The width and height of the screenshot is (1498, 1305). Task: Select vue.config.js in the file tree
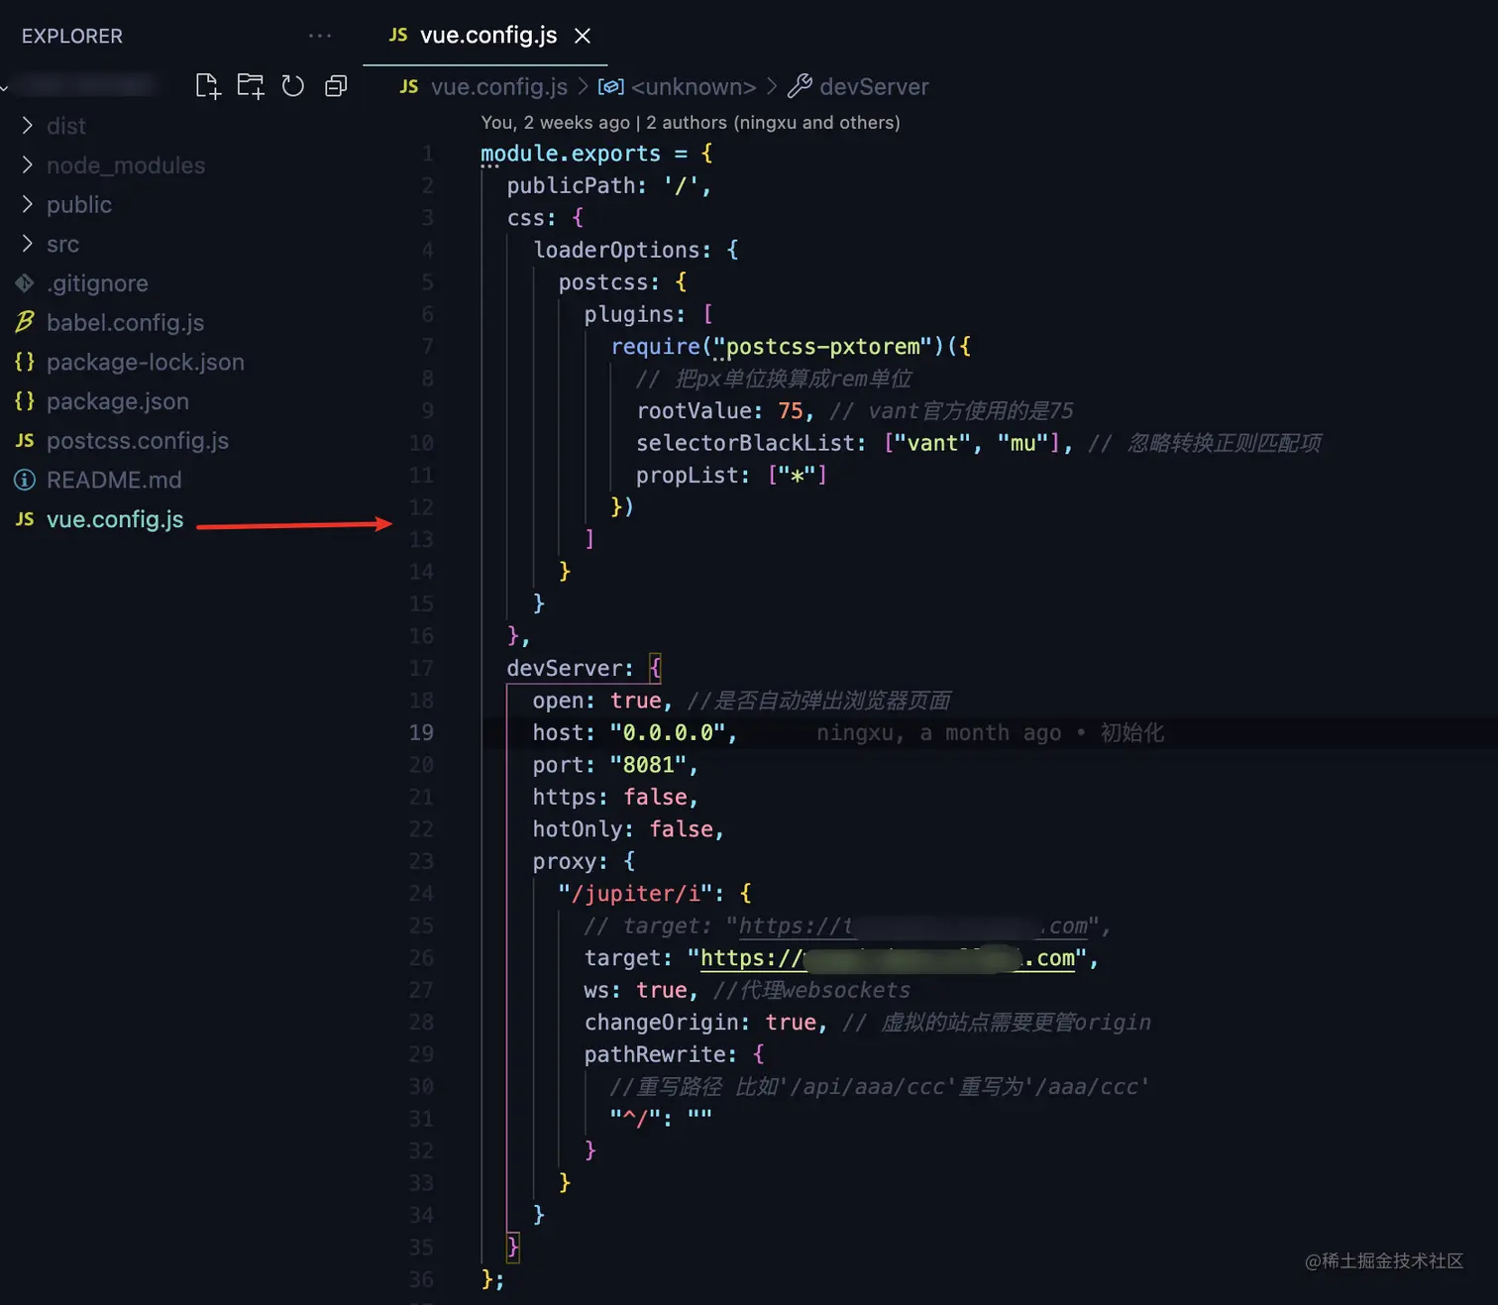coord(115,519)
